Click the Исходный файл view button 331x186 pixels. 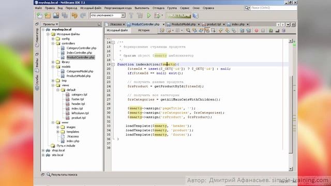[x=117, y=30]
